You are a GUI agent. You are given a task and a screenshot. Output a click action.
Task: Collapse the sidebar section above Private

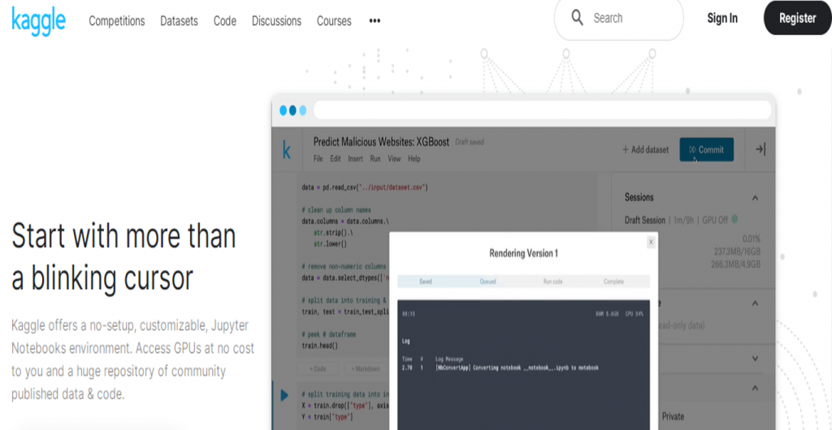click(755, 388)
